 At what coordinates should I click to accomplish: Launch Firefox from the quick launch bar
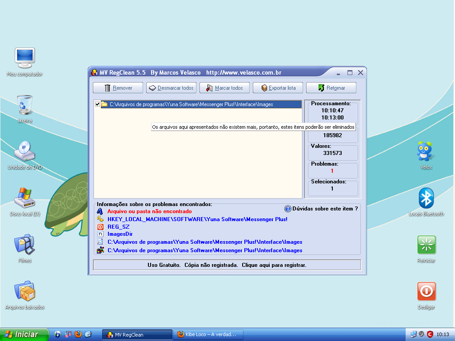[x=78, y=334]
